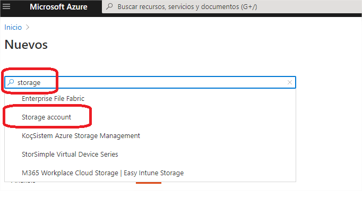Open the Inicio breadcrumb link
The width and height of the screenshot is (362, 197).
pos(13,27)
